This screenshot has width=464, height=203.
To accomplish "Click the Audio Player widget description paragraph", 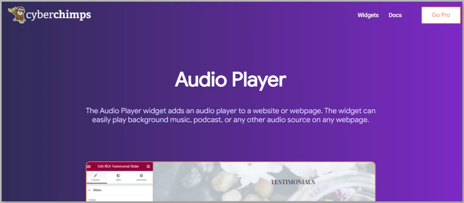I will 231,115.
